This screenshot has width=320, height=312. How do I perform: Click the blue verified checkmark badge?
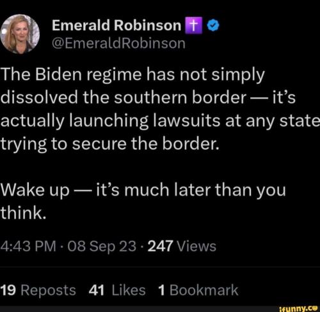click(213, 26)
